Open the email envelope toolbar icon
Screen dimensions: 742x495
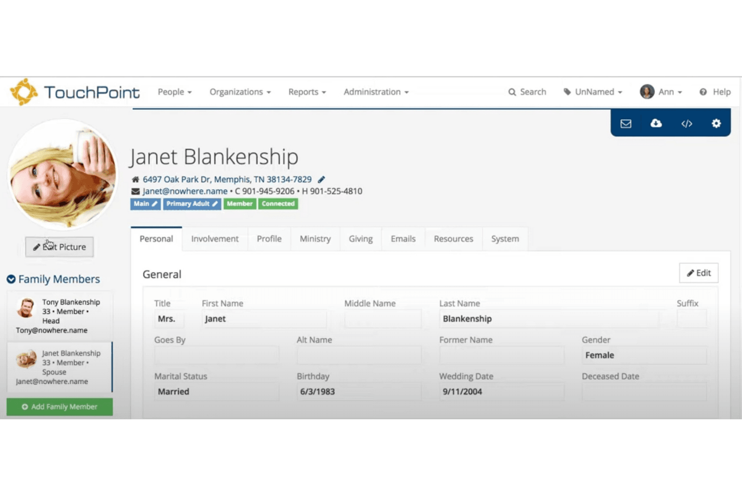626,123
